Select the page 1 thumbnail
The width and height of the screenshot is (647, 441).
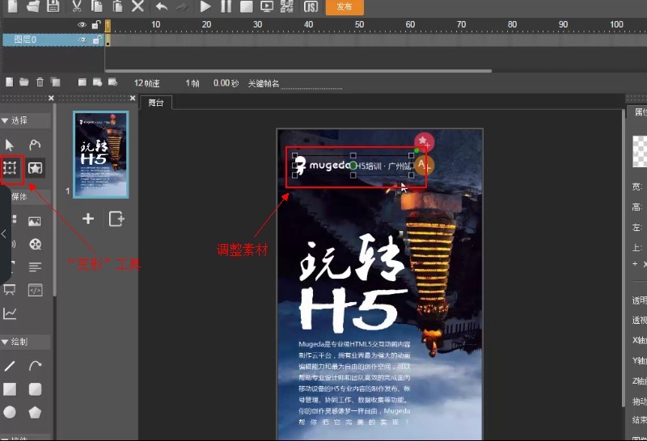100,154
